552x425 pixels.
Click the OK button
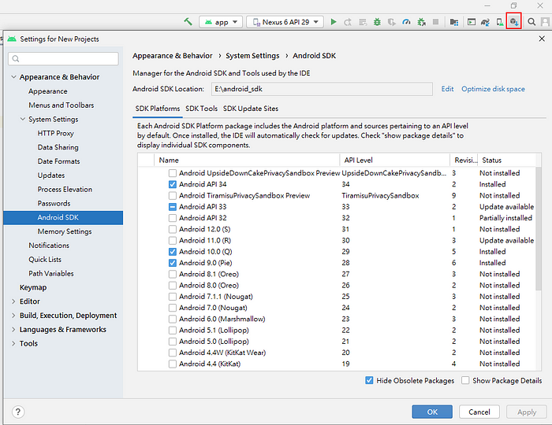point(432,412)
